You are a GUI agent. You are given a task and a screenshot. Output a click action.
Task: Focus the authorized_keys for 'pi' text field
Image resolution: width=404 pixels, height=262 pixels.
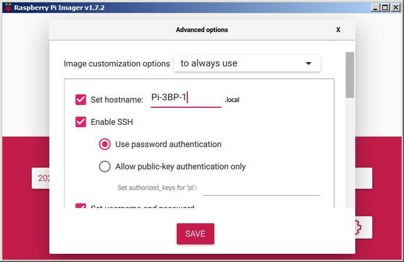[x=261, y=188]
